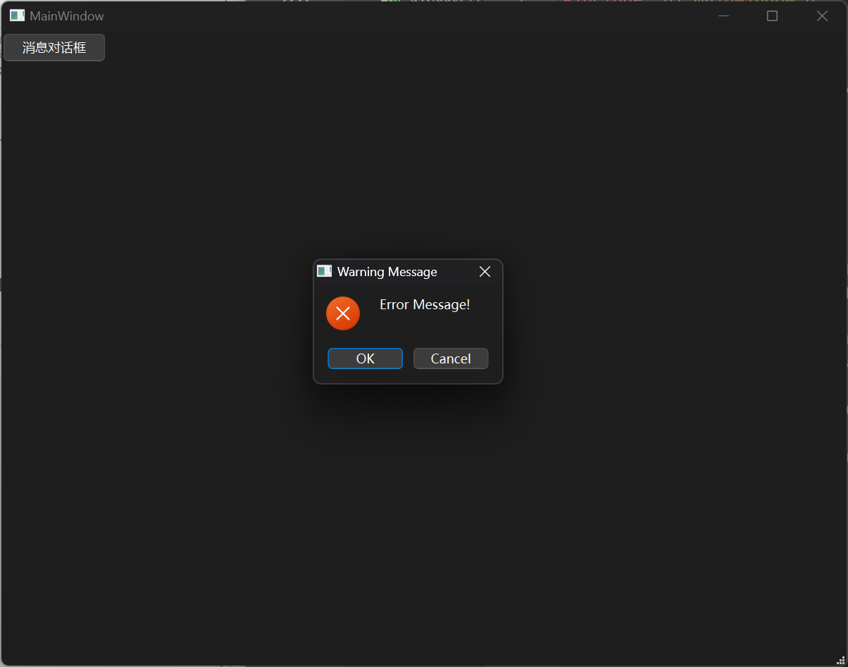848x667 pixels.
Task: Click the 消息对话框 button in MainWindow
Action: click(54, 48)
